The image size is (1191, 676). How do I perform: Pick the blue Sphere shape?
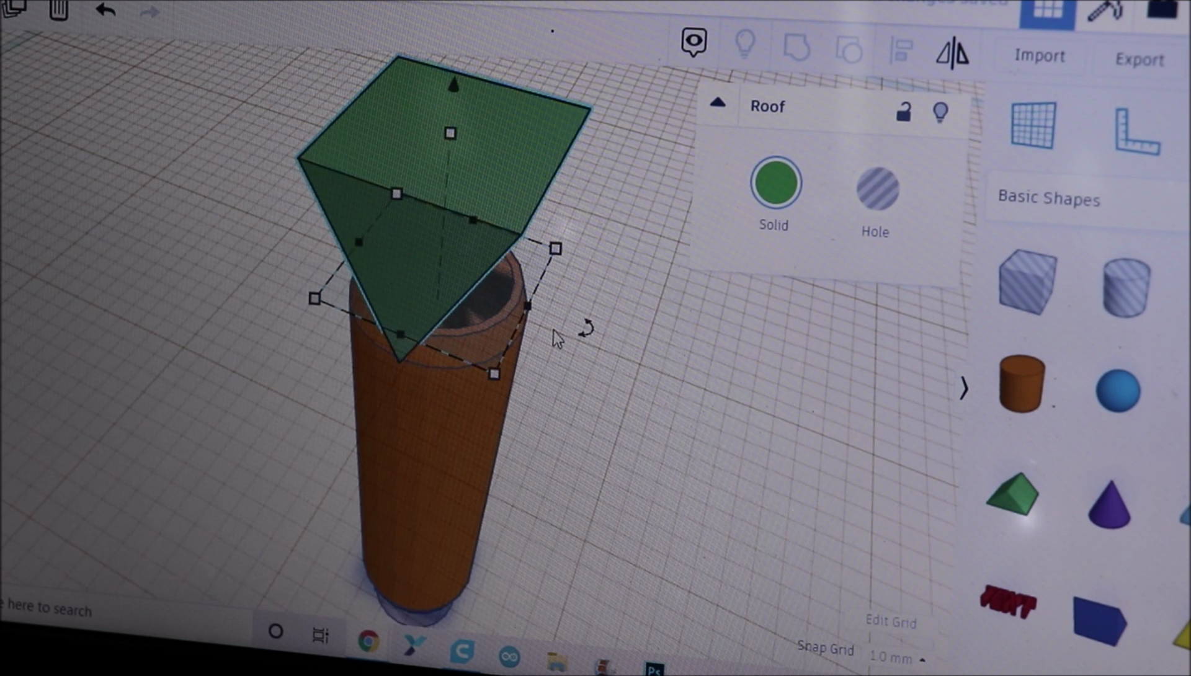pos(1118,391)
